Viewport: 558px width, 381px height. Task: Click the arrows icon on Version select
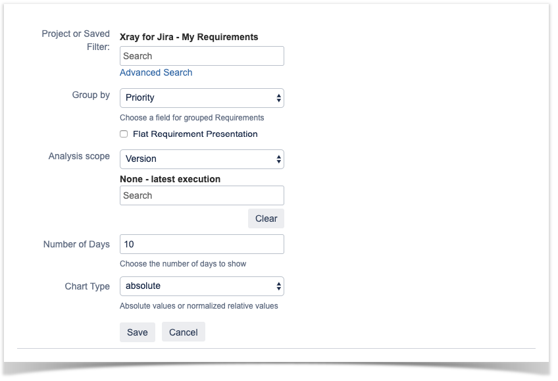pos(278,159)
